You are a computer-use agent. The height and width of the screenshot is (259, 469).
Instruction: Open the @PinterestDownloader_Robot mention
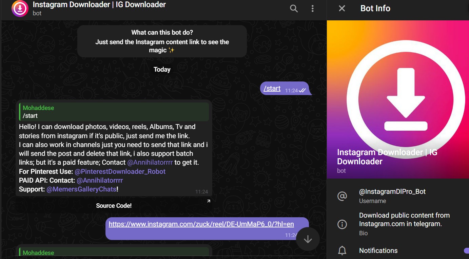(x=120, y=171)
